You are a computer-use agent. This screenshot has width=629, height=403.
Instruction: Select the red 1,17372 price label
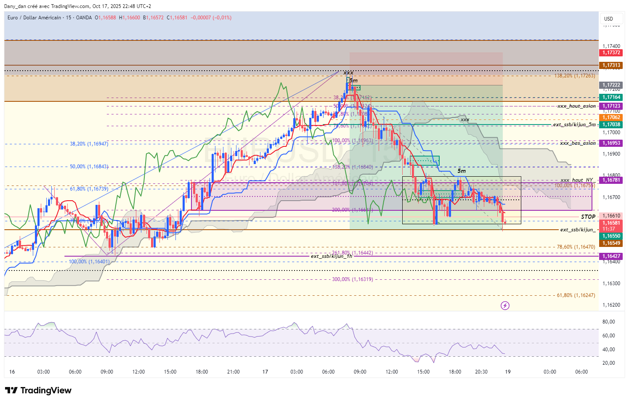pos(611,53)
